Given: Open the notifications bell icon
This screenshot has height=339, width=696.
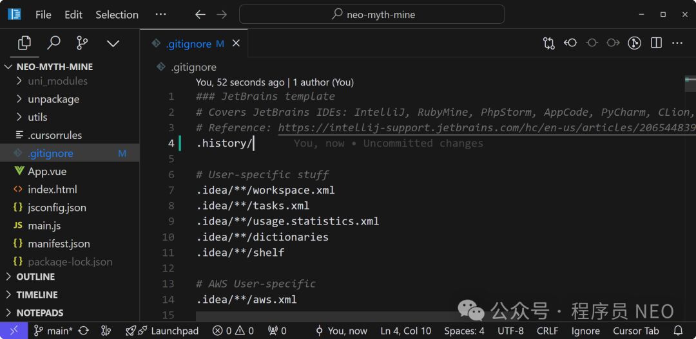Looking at the screenshot, I should (678, 331).
